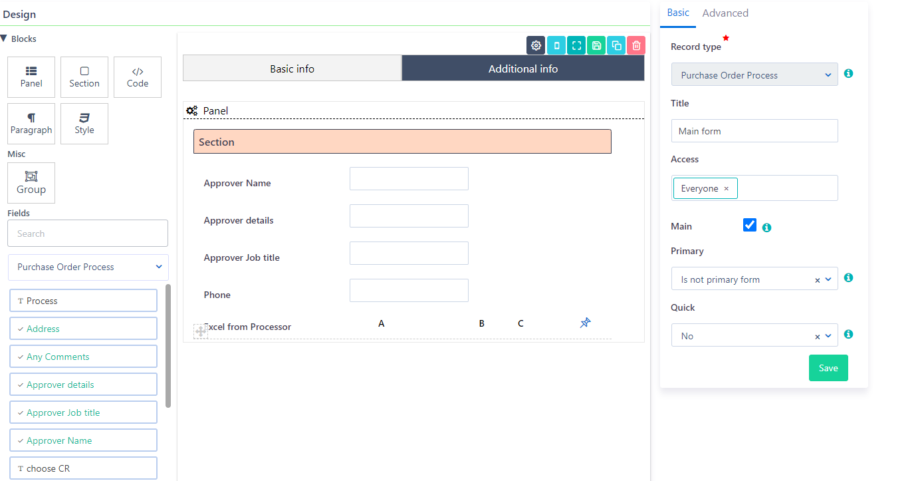
Task: Switch to mobile preview icon
Action: tap(556, 45)
